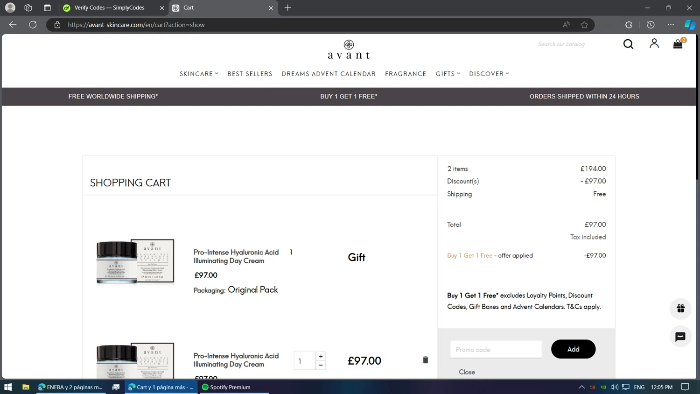Image resolution: width=700 pixels, height=394 pixels.
Task: Open BEST SELLERS page
Action: (250, 74)
